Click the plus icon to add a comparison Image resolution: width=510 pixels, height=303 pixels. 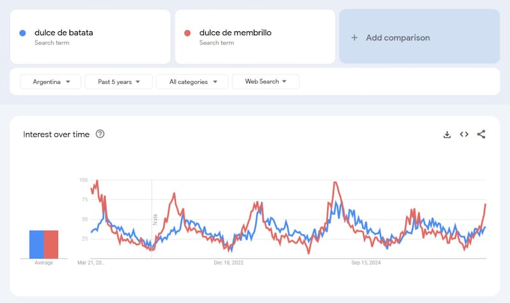354,38
